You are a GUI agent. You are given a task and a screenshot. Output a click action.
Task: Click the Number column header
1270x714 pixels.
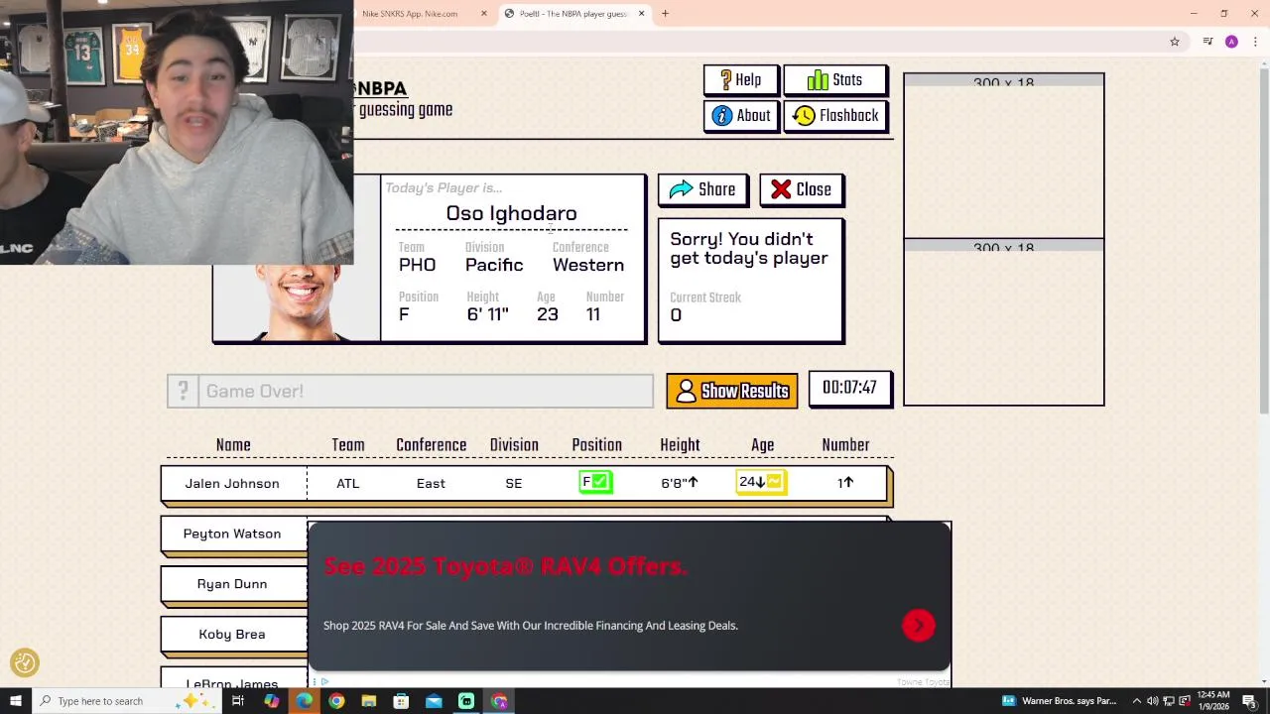pyautogui.click(x=845, y=445)
